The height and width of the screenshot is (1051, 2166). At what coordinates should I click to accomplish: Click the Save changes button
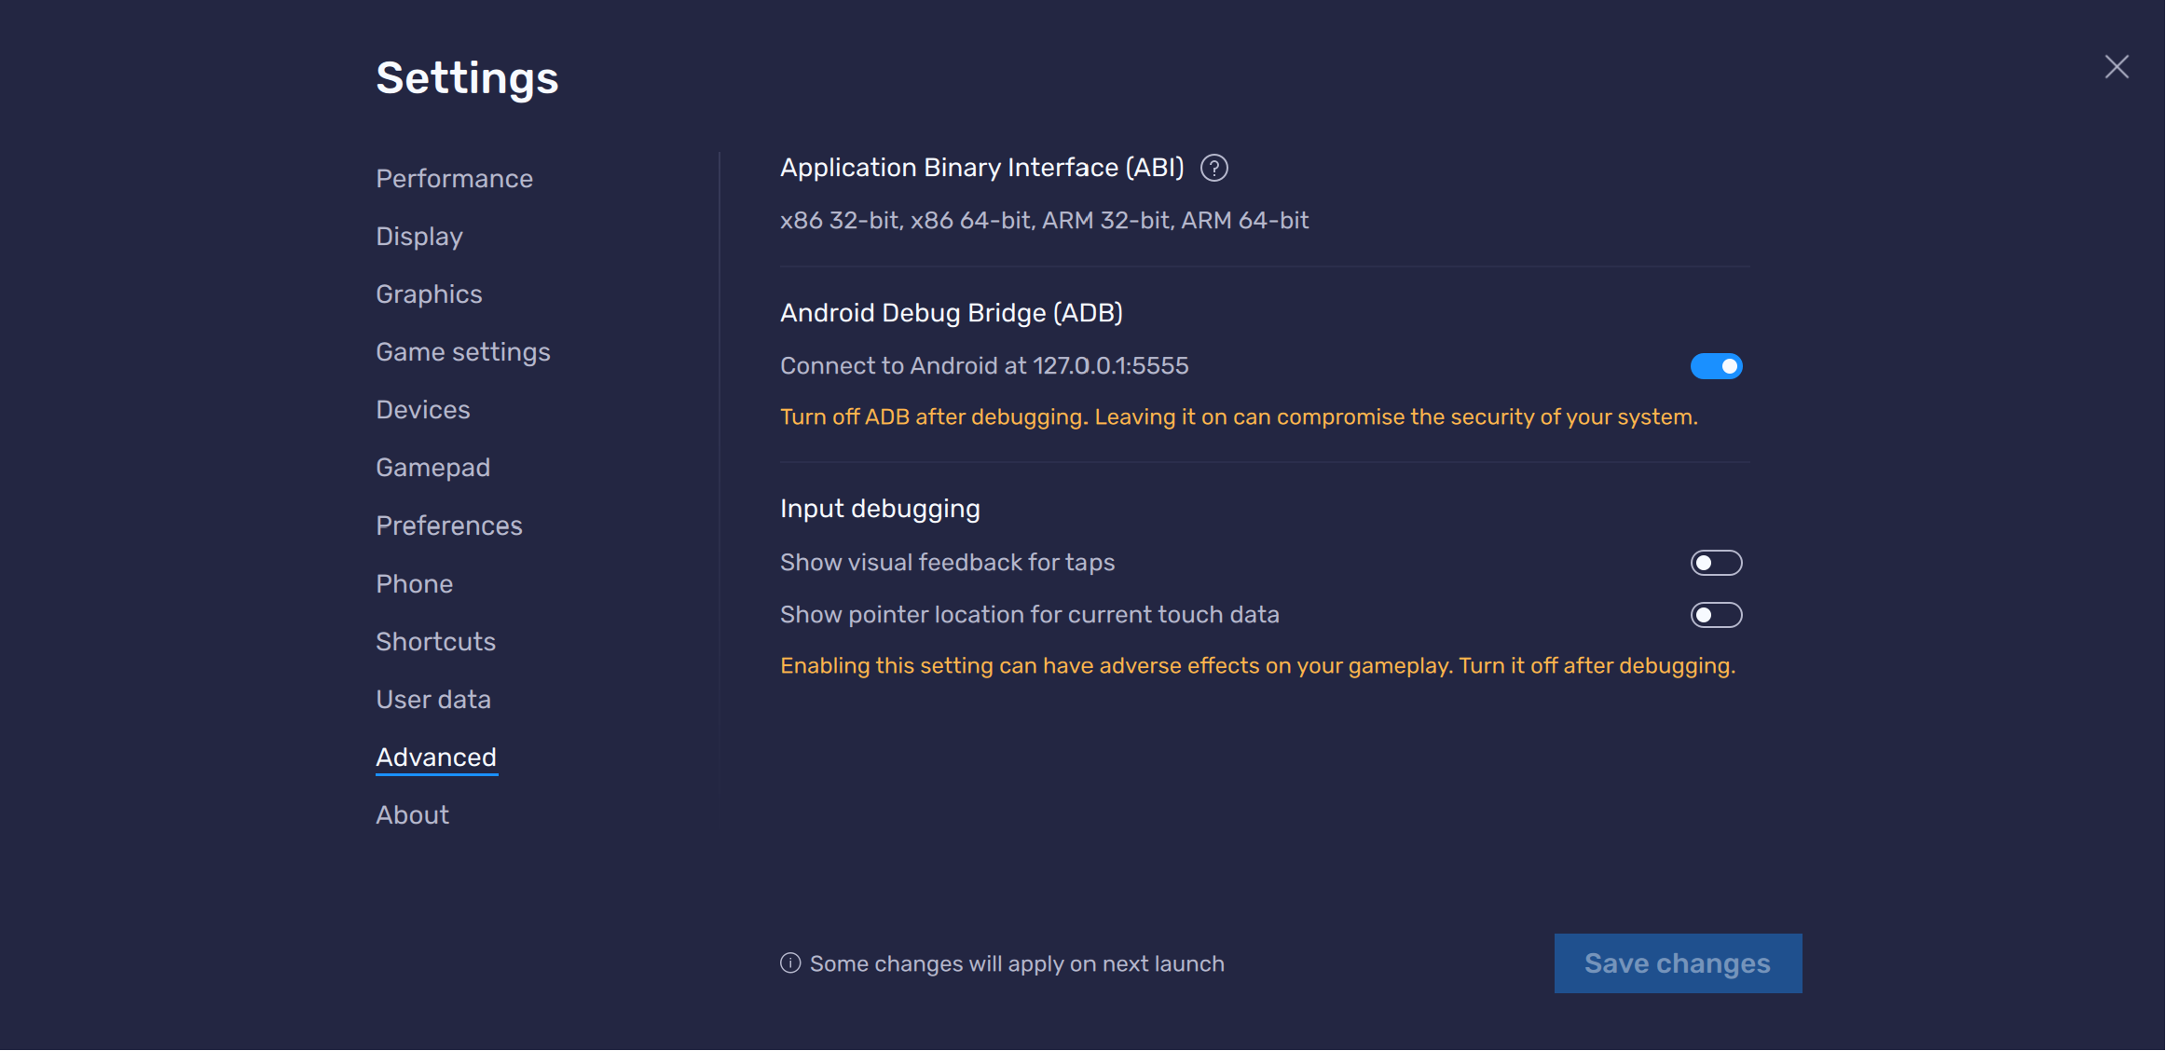click(x=1677, y=963)
